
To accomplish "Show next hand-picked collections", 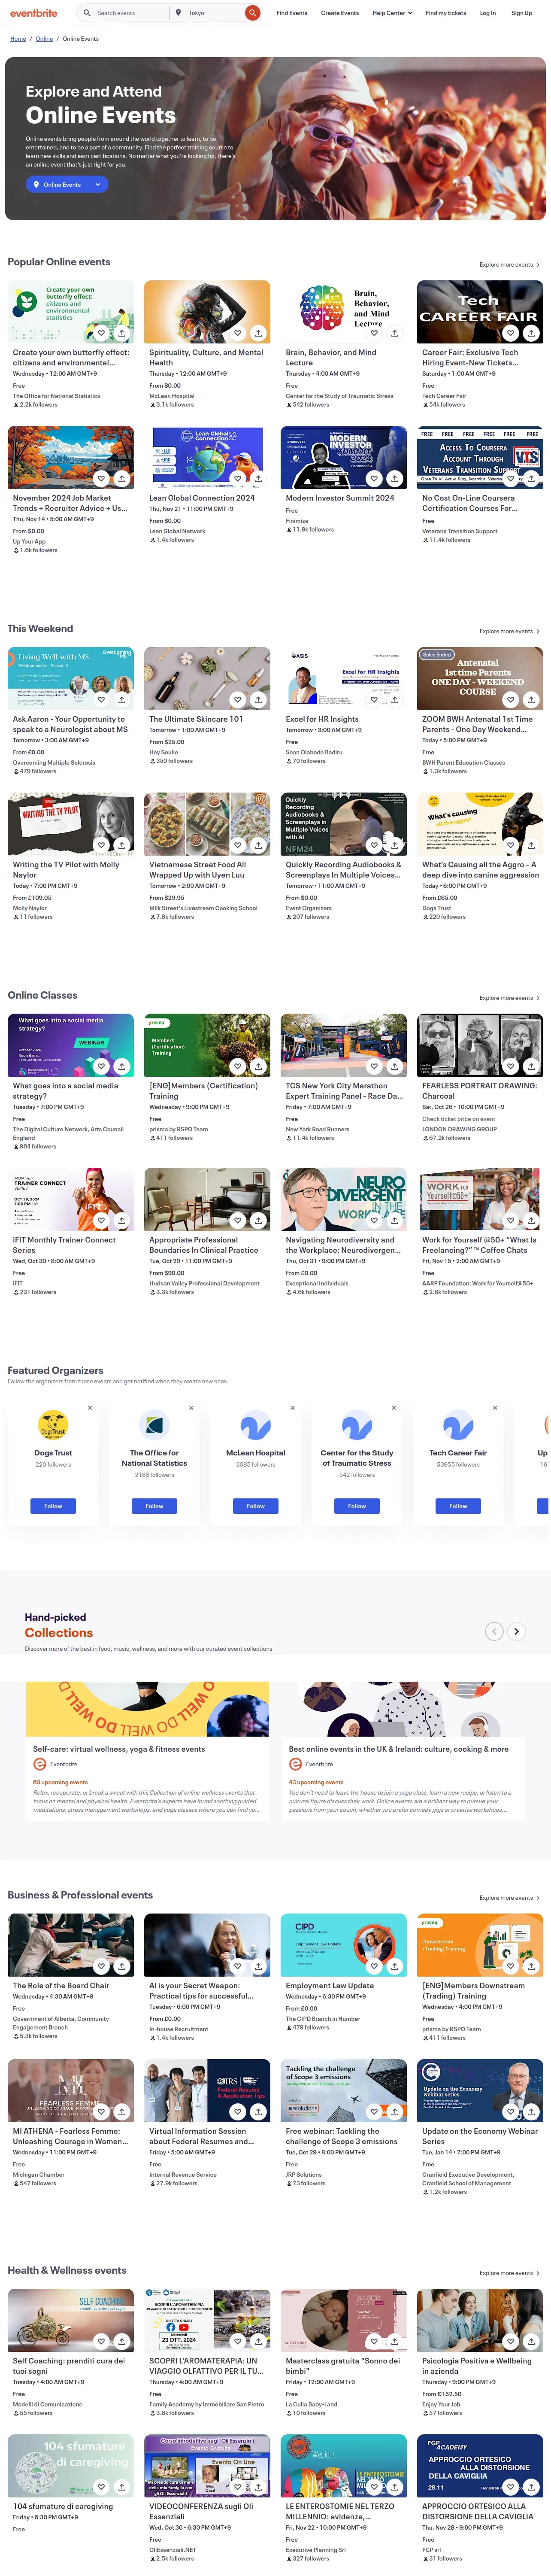I will pos(516,1631).
